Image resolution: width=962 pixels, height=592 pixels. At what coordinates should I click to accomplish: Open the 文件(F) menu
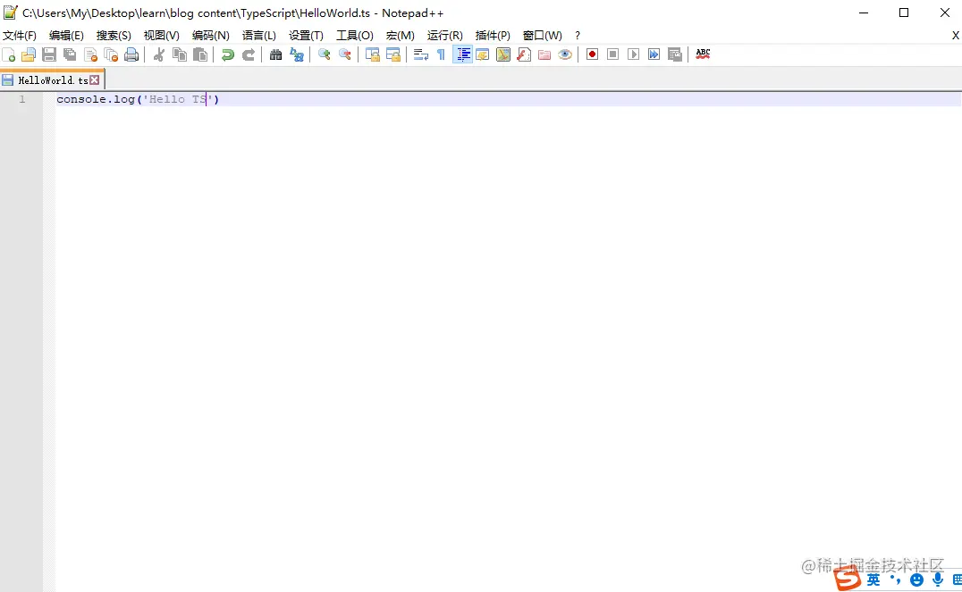point(20,36)
